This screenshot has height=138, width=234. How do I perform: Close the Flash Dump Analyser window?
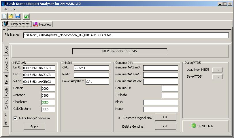pyautogui.click(x=230, y=4)
